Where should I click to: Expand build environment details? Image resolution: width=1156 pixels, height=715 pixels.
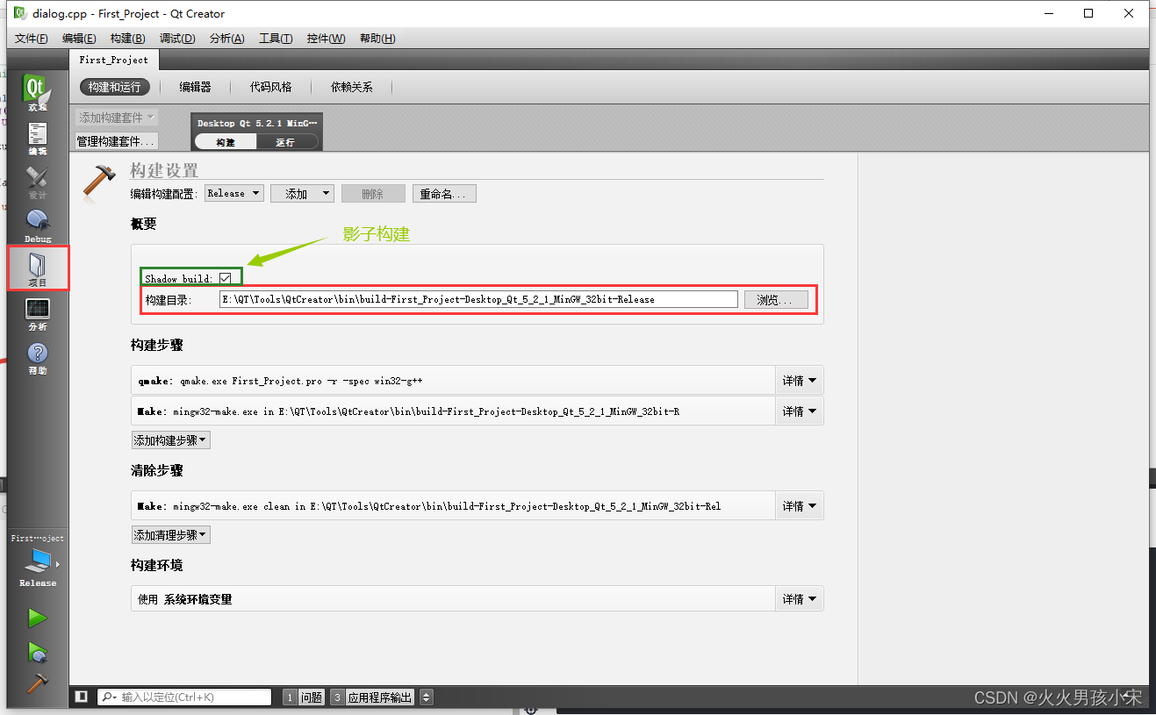(799, 599)
